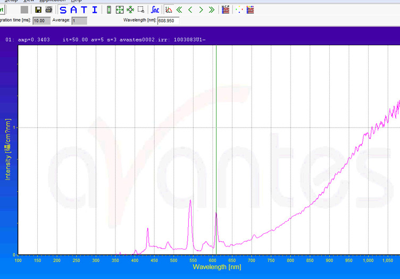Click the integration time value field
This screenshot has width=400, height=279.
click(x=41, y=21)
